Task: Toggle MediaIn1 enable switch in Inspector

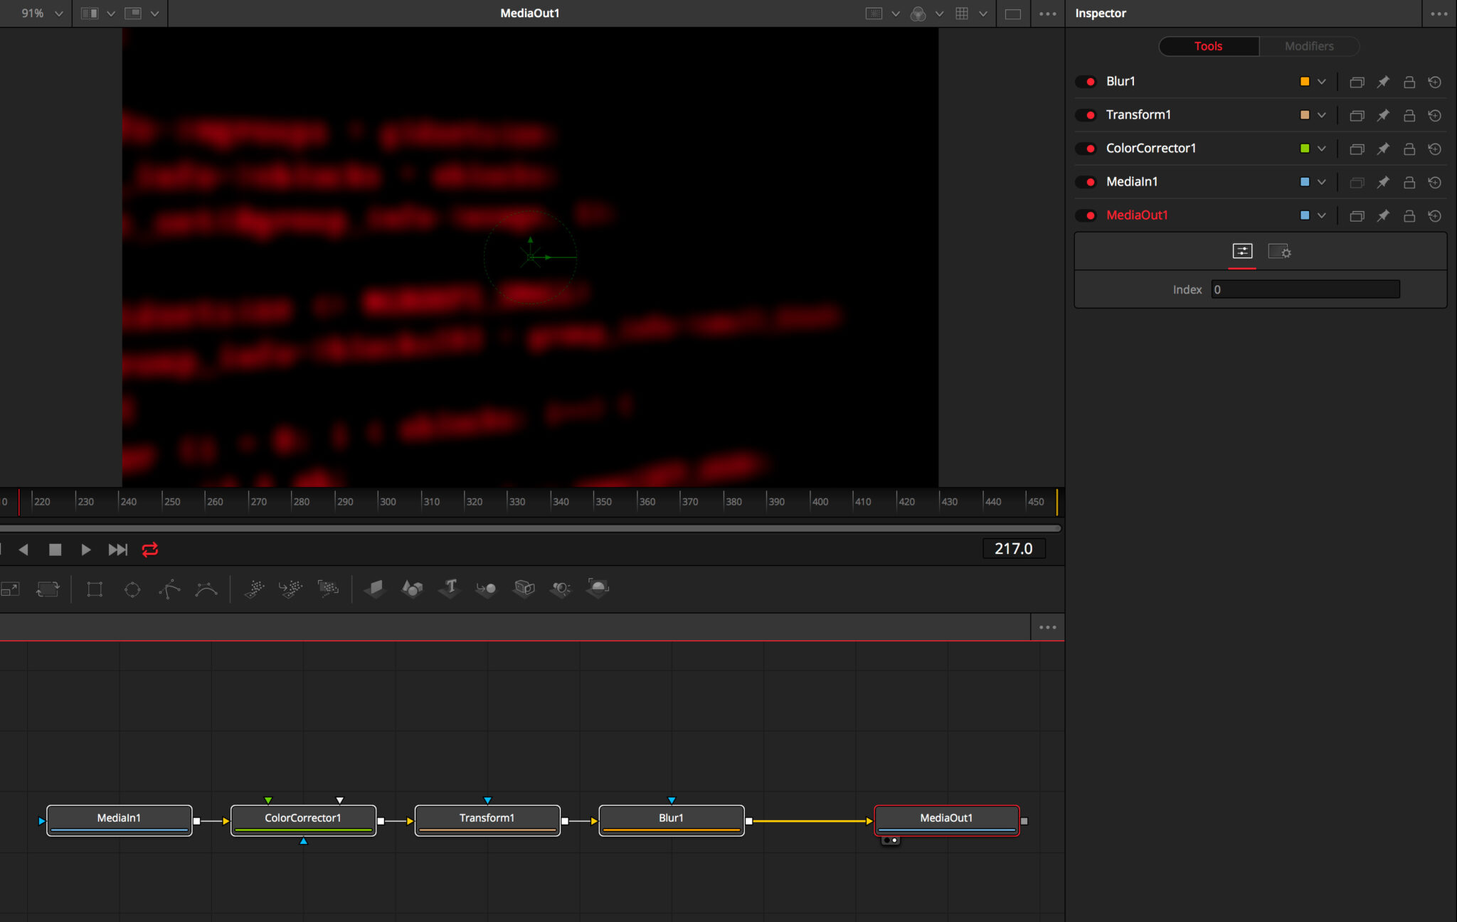Action: click(x=1086, y=182)
